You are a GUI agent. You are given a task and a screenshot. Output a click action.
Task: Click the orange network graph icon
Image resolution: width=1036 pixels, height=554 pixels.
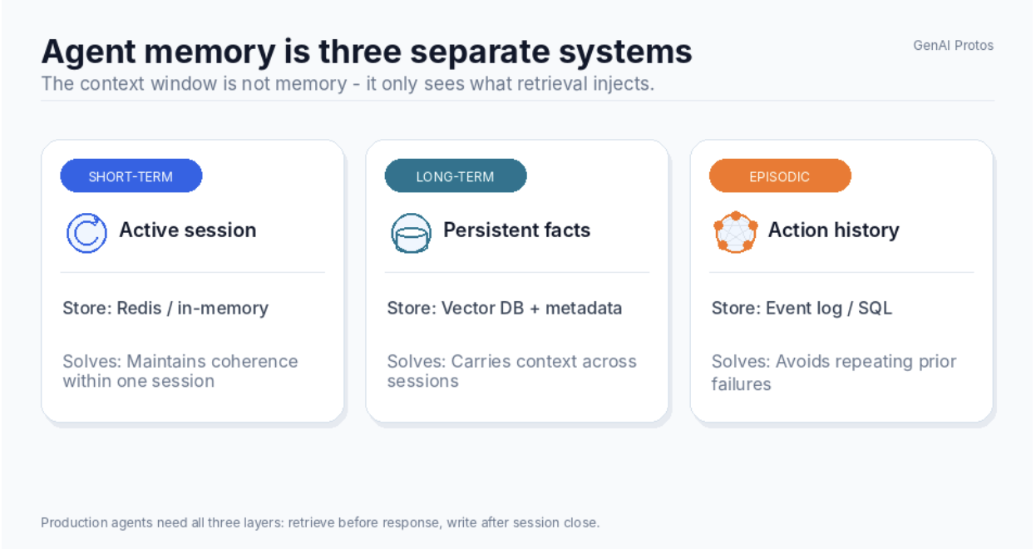(x=736, y=233)
